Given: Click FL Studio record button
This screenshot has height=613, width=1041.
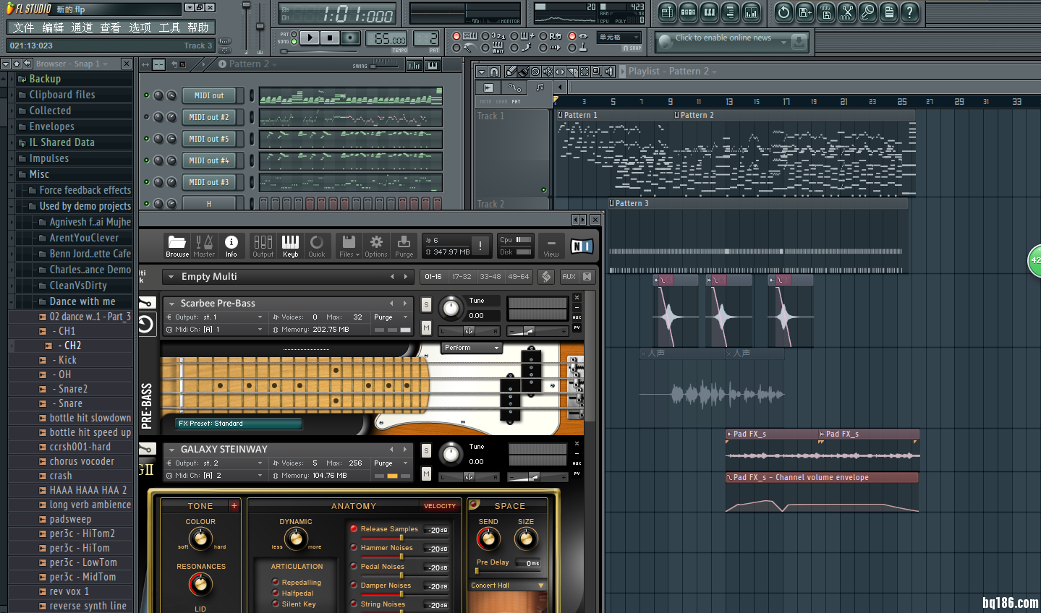Looking at the screenshot, I should 350,38.
